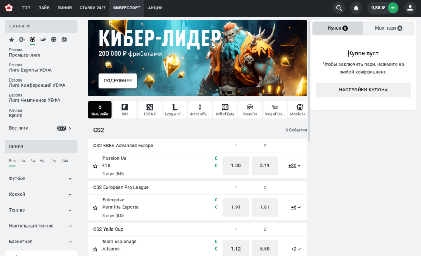Screen dimensions: 421x256
Task: Select the hockey puck icon in top leagues
Action: 43,40
